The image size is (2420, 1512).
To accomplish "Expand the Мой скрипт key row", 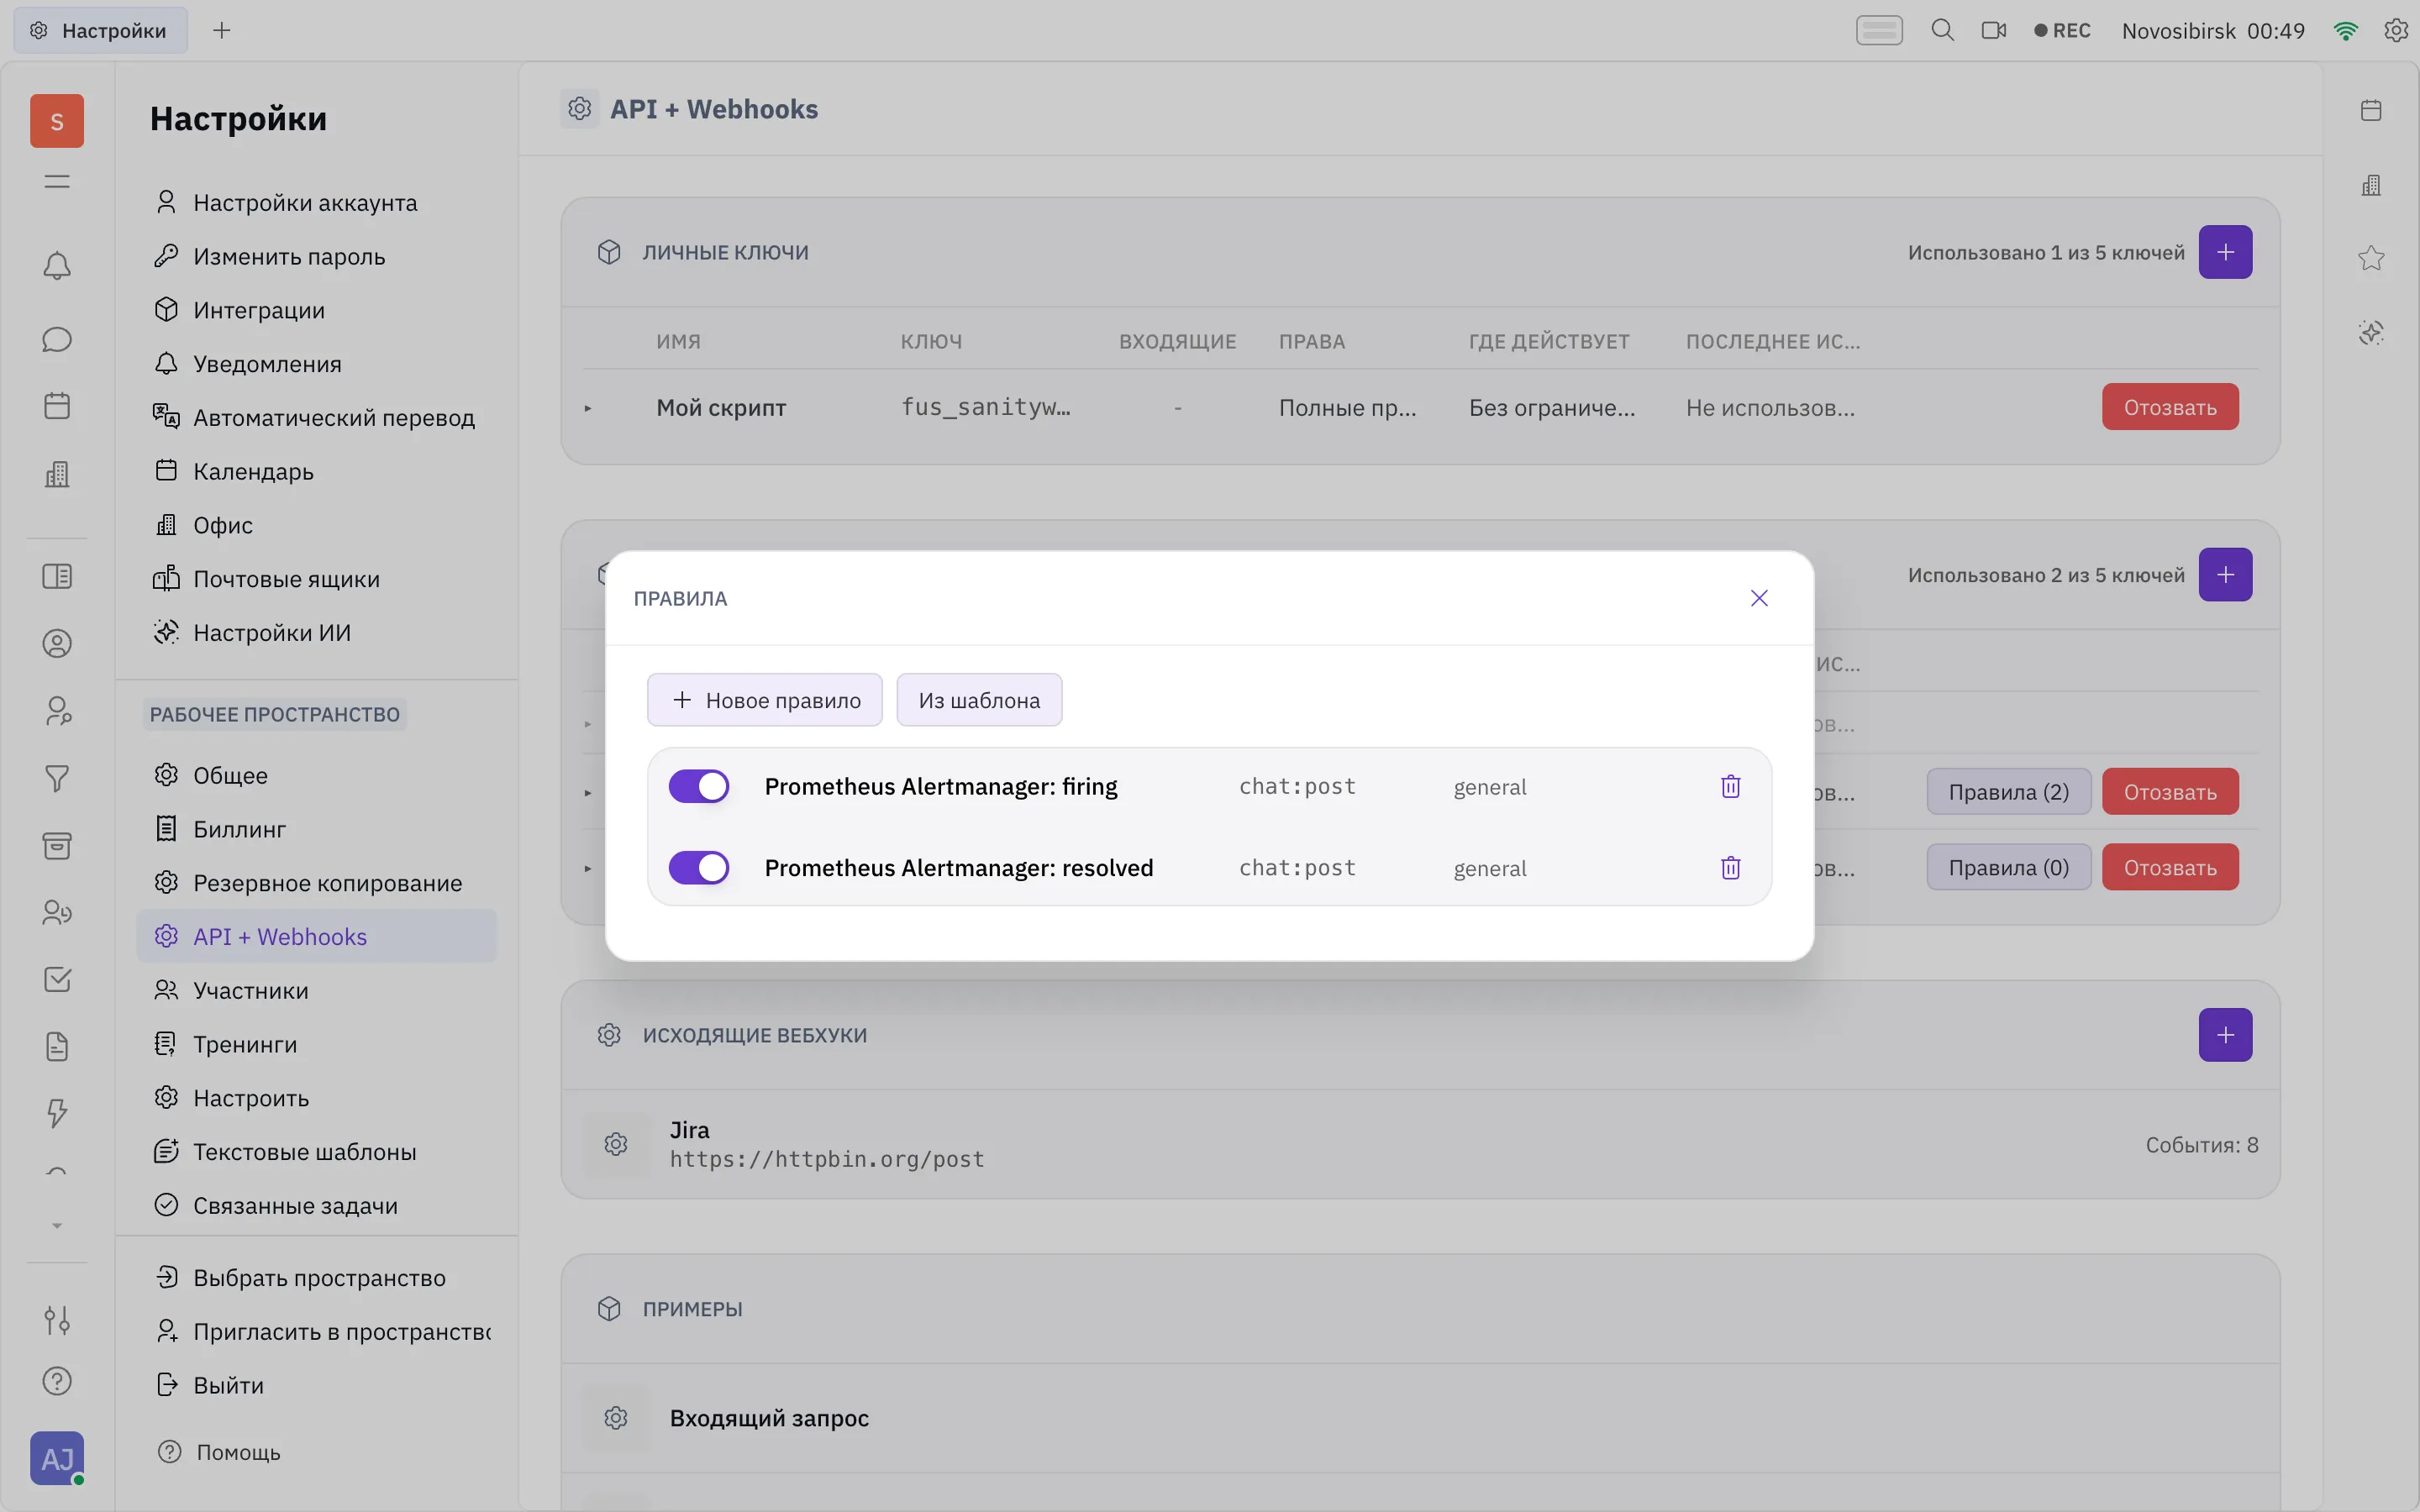I will [x=588, y=408].
